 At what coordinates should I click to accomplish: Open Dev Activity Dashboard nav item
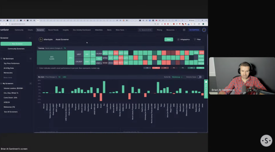pos(82,30)
